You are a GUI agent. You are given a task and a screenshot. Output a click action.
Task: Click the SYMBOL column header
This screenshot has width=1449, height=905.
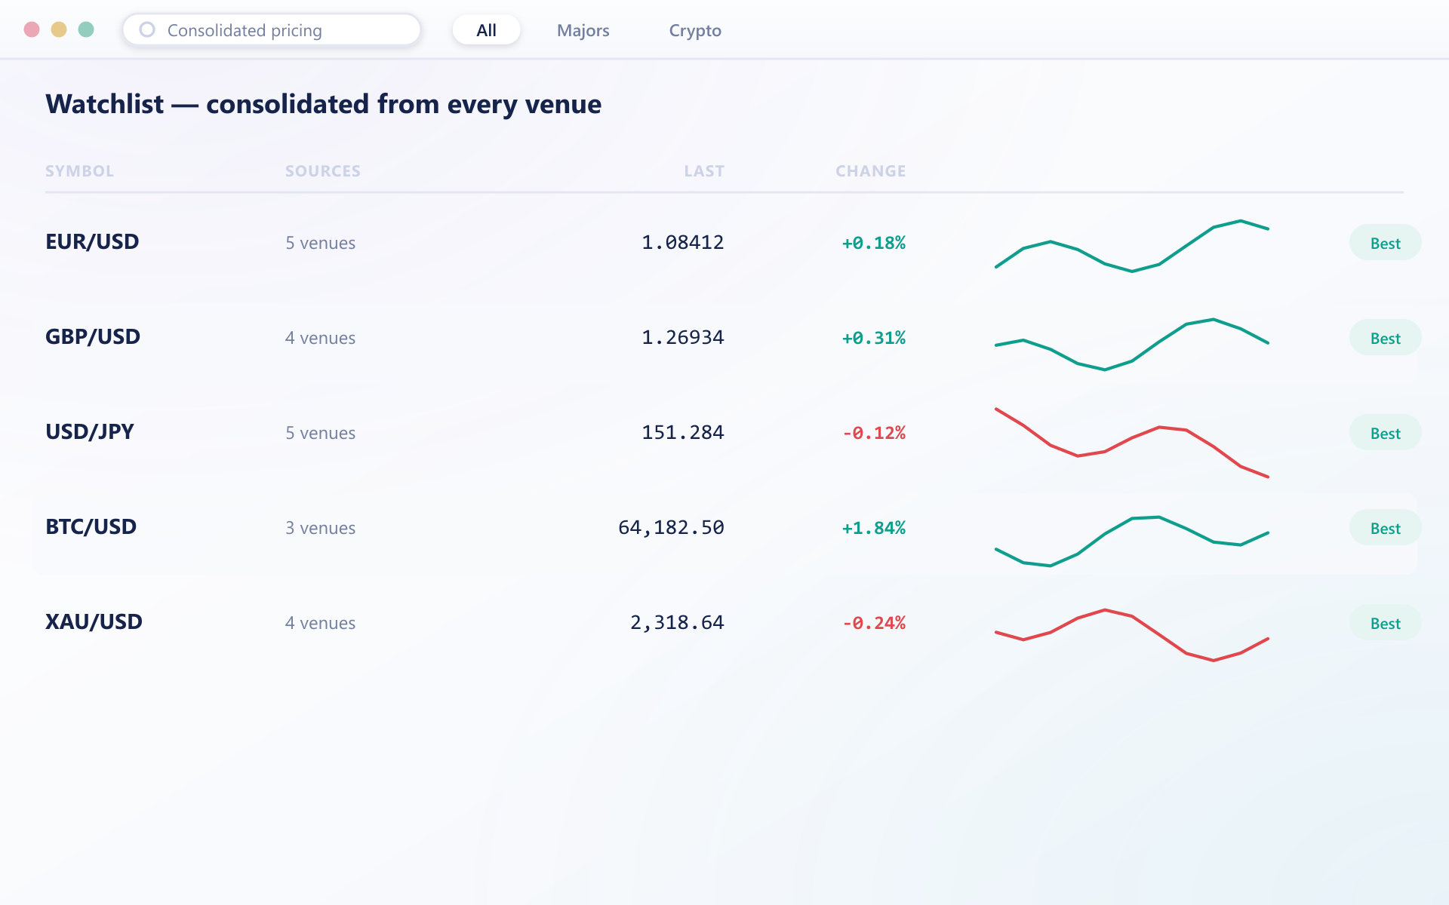tap(79, 171)
